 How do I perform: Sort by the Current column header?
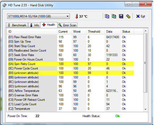[x=64, y=32]
